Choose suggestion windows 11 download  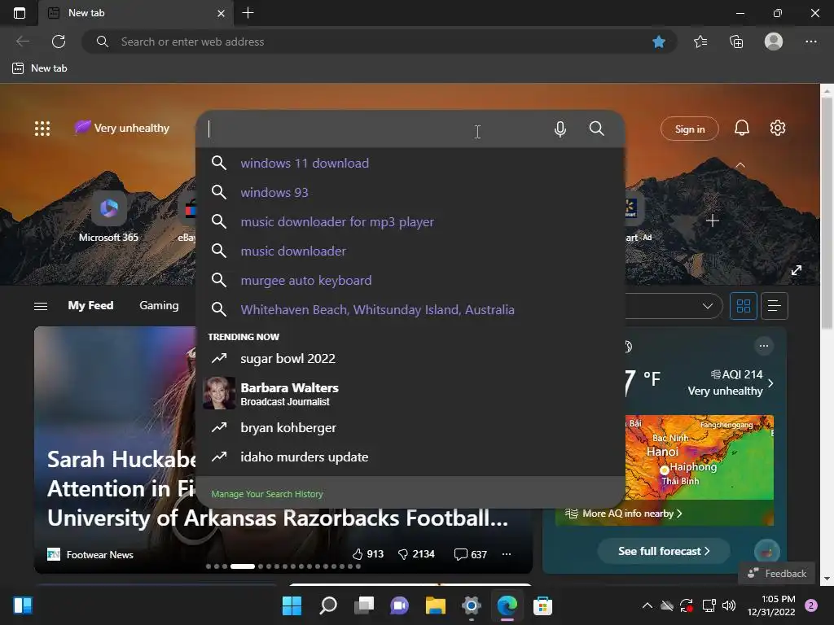coord(410,163)
